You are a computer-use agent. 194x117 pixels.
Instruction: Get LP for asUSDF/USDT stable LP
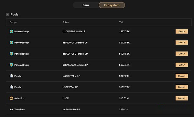coord(182,54)
